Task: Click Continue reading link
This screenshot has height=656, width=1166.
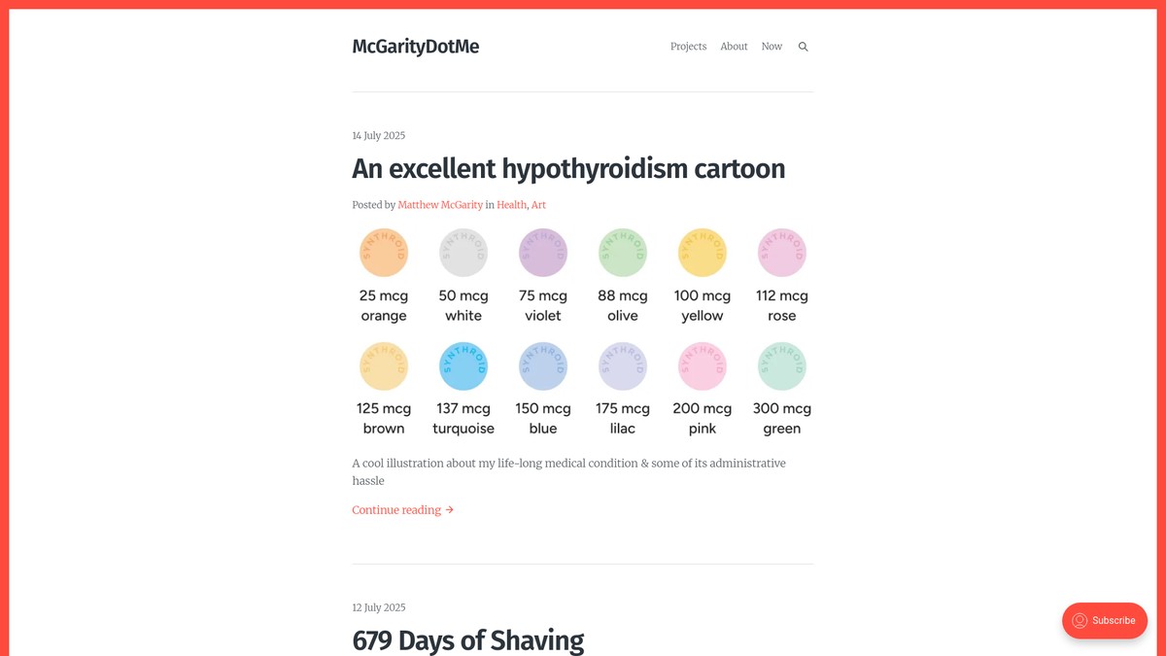Action: point(402,510)
